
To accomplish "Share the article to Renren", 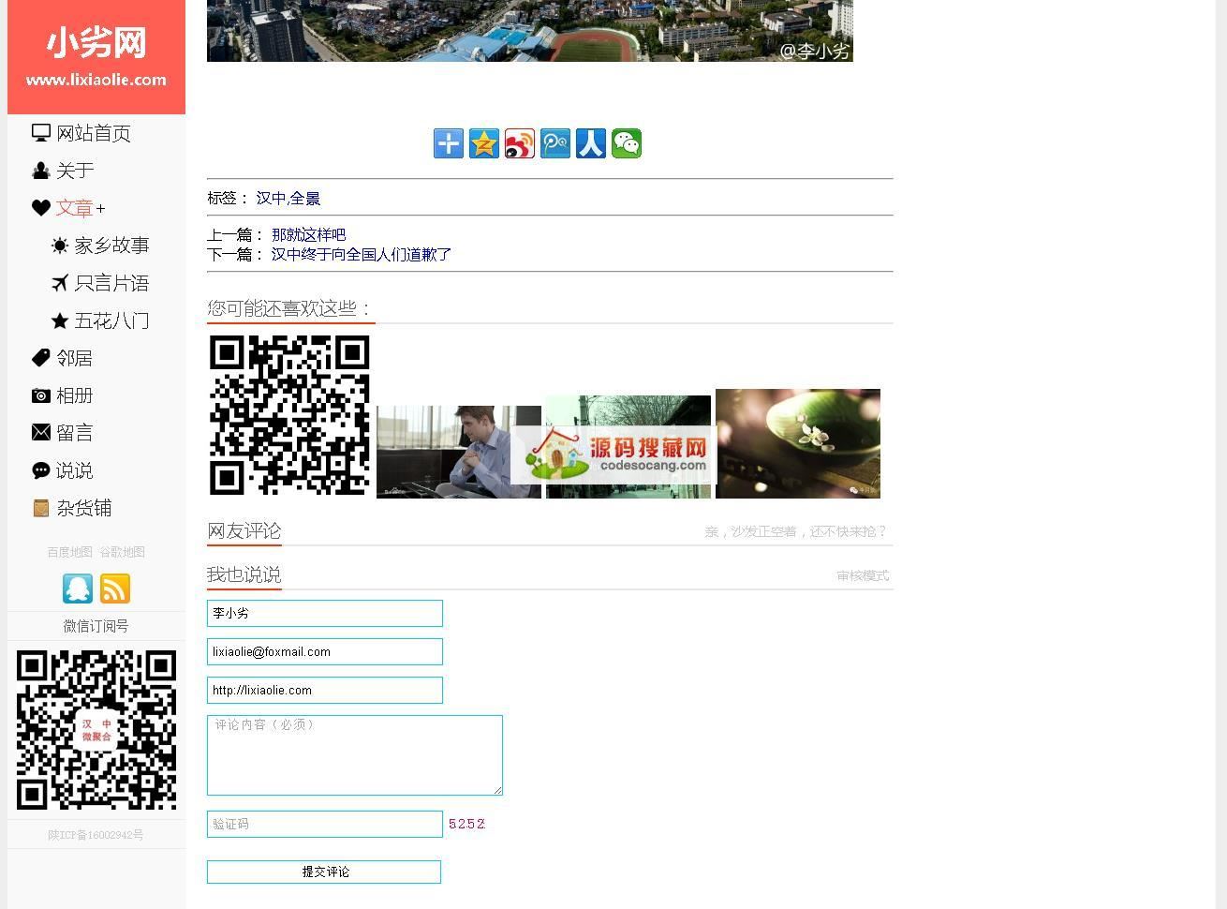I will pos(590,143).
